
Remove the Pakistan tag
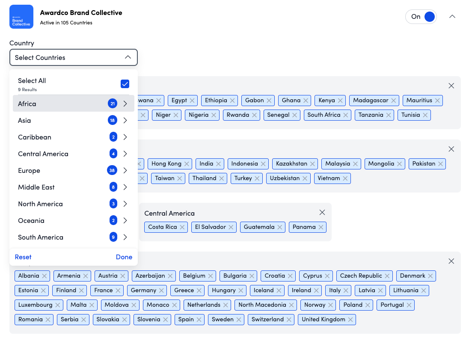(441, 164)
